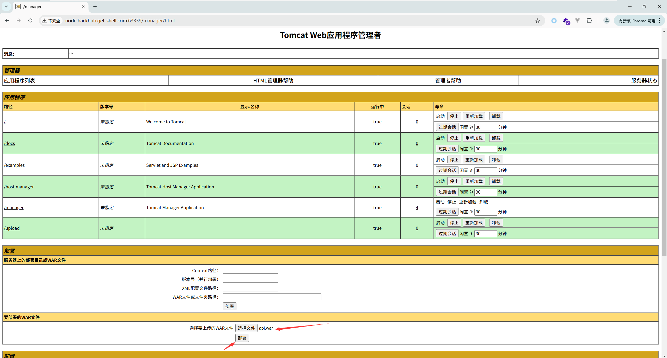
Task: Click the forward navigation arrow
Action: 19,21
